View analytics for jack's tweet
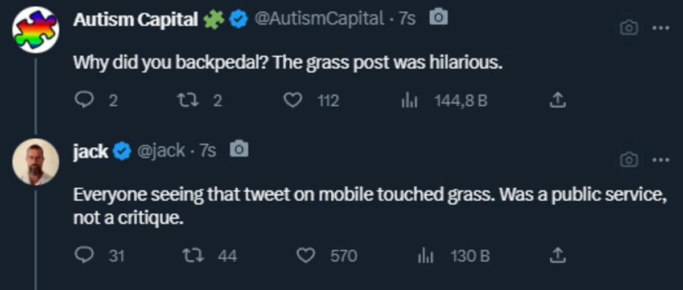The image size is (683, 290). [426, 255]
